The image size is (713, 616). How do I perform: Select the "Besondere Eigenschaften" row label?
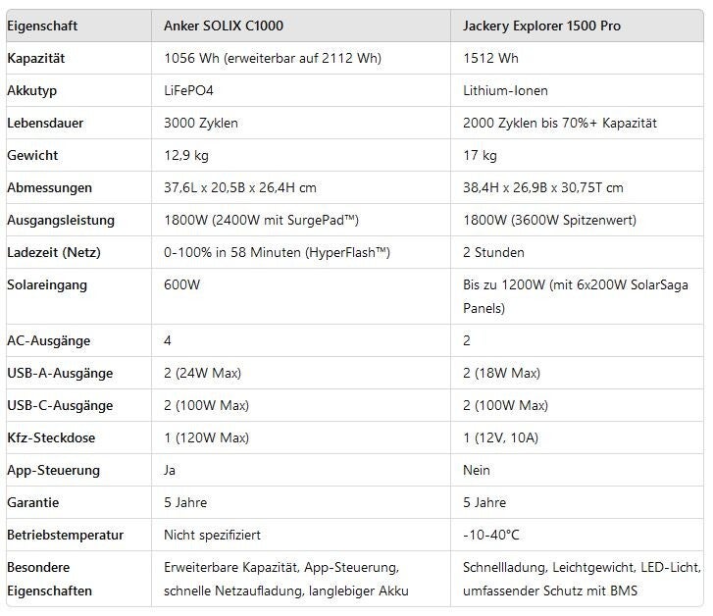(x=49, y=579)
